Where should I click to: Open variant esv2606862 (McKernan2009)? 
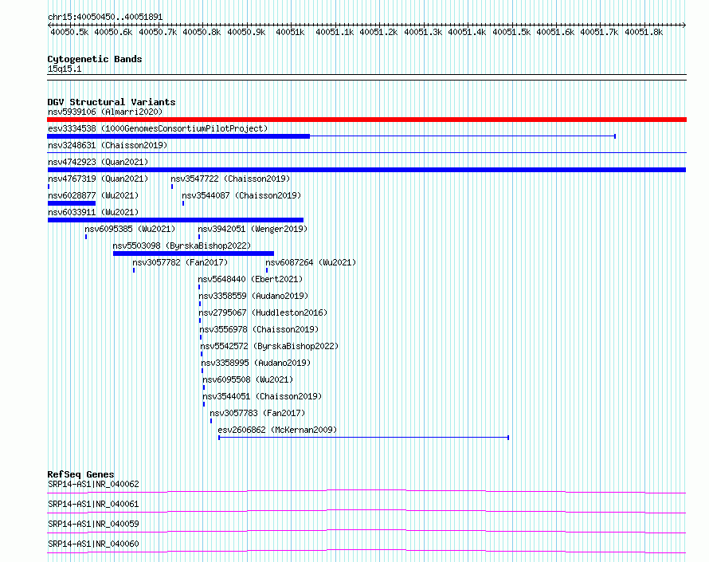[278, 430]
